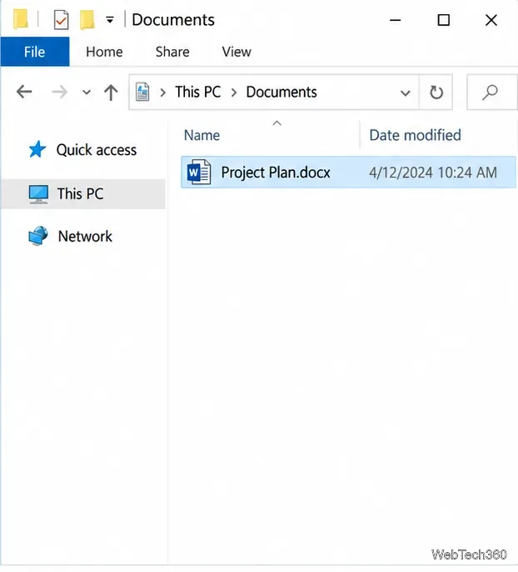Image resolution: width=518 pixels, height=572 pixels.
Task: Click the Word icon of Project Plan.docx
Action: [199, 172]
